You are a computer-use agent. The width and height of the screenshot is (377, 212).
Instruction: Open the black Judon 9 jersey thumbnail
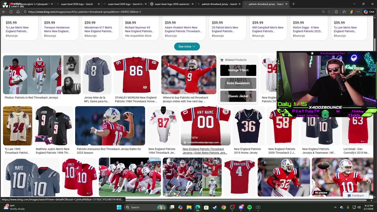click(54, 126)
